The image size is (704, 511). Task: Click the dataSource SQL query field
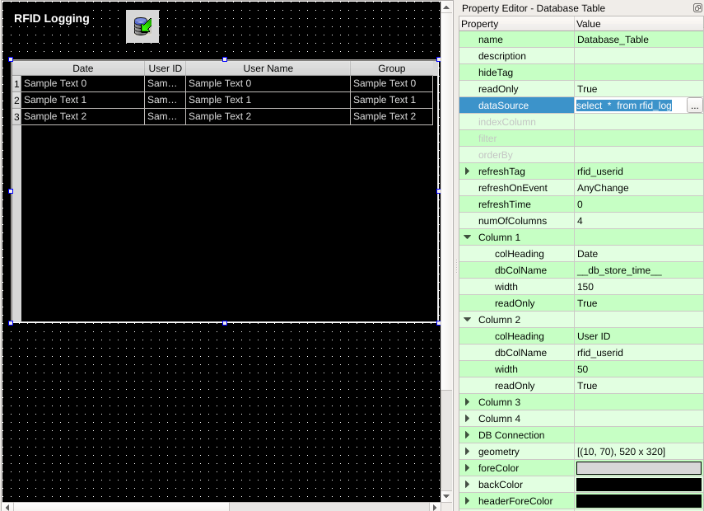(629, 105)
